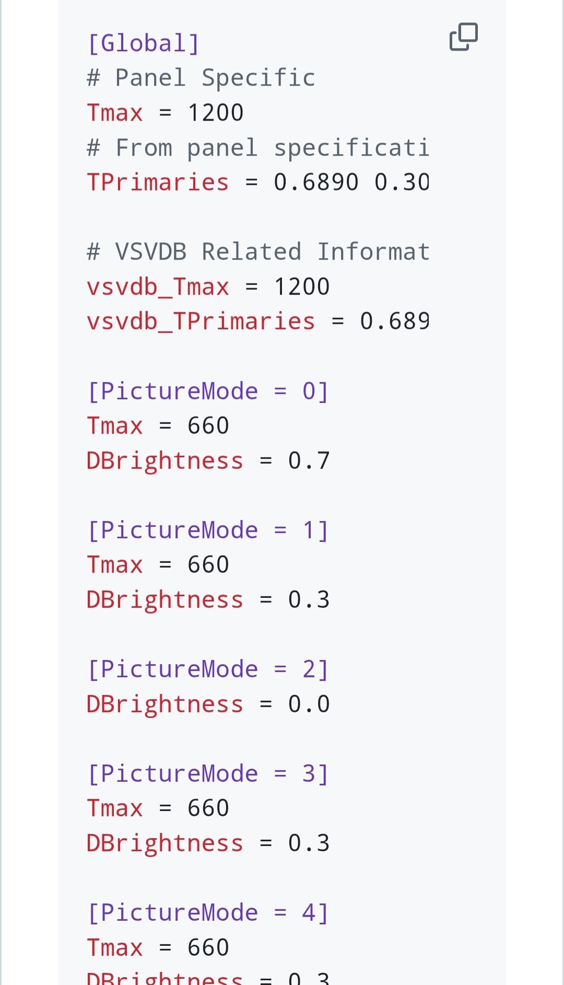The image size is (564, 985).
Task: Click the [PictureMode = 4] header
Action: (x=208, y=912)
